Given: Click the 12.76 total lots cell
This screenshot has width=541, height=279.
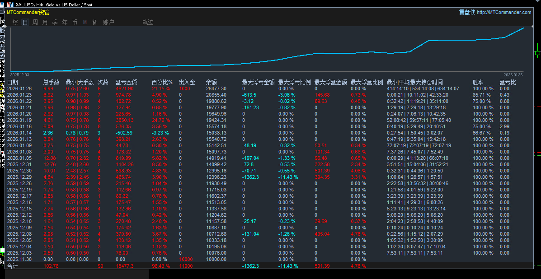Looking at the screenshot, I should pyautogui.click(x=50, y=164).
